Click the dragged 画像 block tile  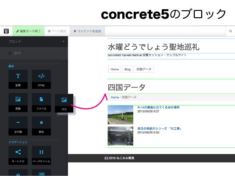coord(64,103)
